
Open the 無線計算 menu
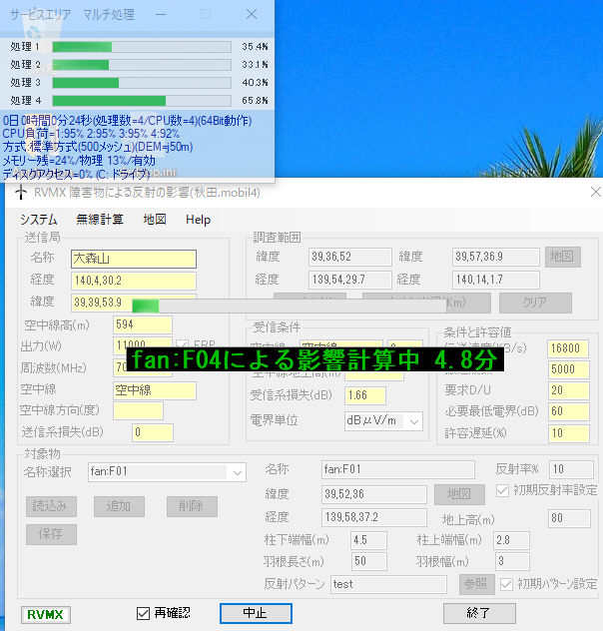pos(100,220)
